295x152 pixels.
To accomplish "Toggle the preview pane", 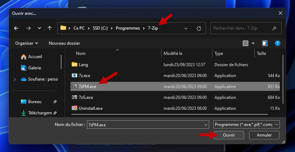I will coord(265,43).
